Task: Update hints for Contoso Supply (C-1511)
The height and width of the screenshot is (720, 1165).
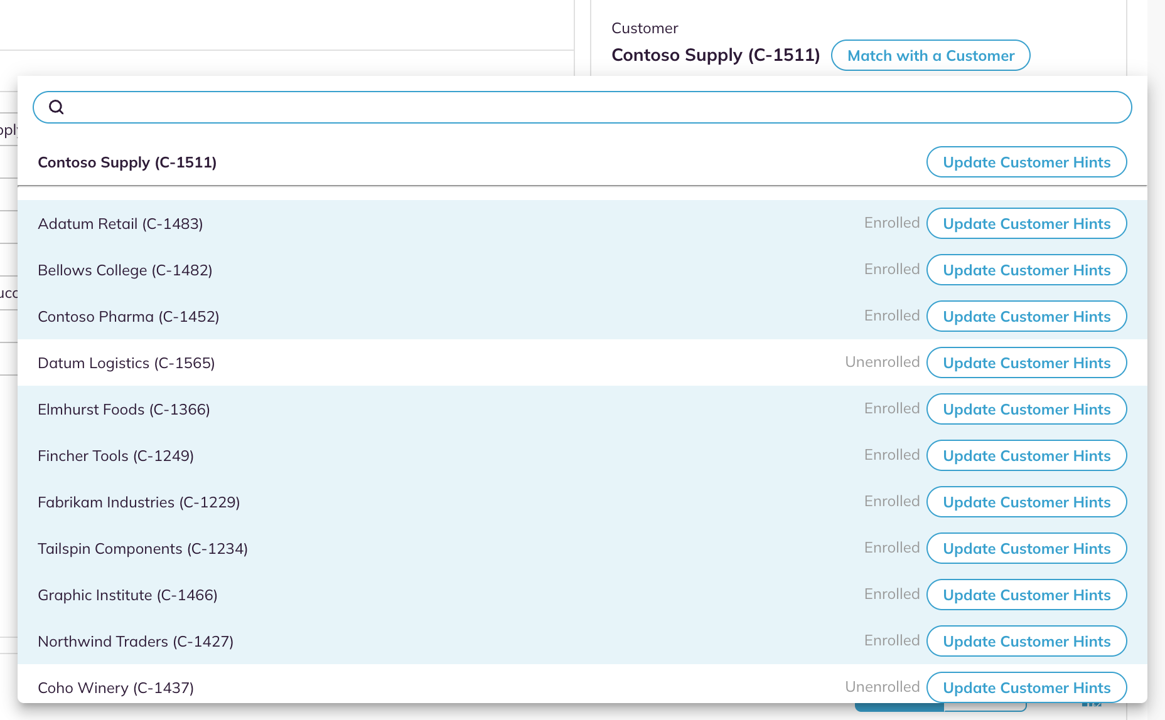Action: pyautogui.click(x=1026, y=162)
